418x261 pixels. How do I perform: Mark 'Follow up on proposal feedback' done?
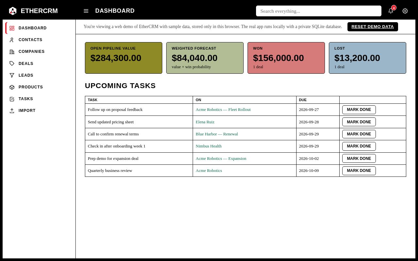coord(359,110)
